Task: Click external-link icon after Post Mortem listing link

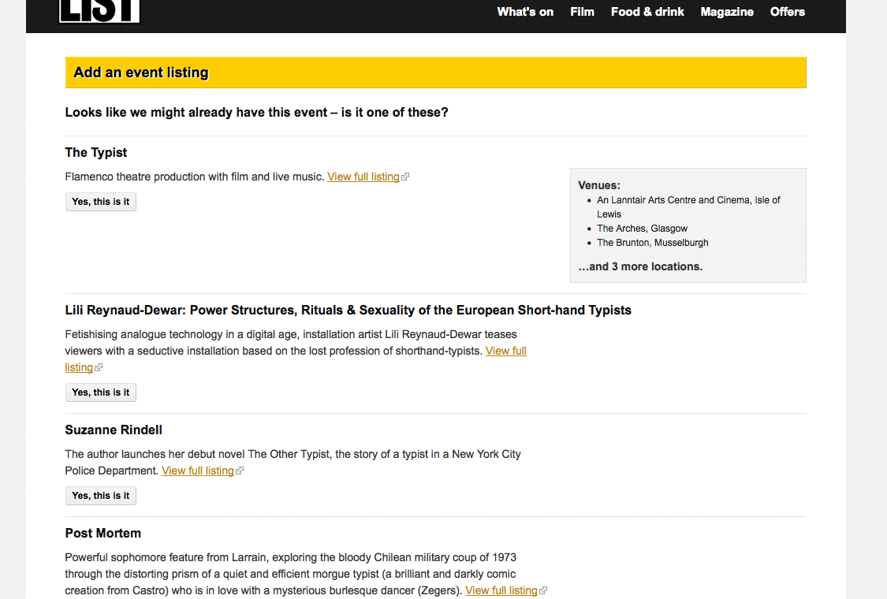Action: [x=543, y=591]
